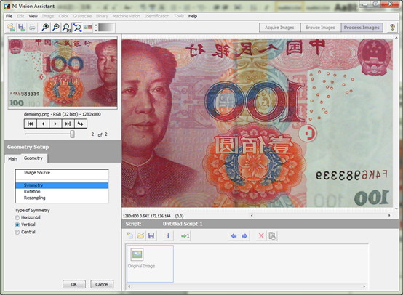Click the palette stepper down arrow

pyautogui.click(x=96, y=30)
